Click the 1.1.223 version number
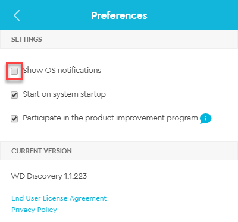Viewport: 238px width, 222px height. pos(76,176)
